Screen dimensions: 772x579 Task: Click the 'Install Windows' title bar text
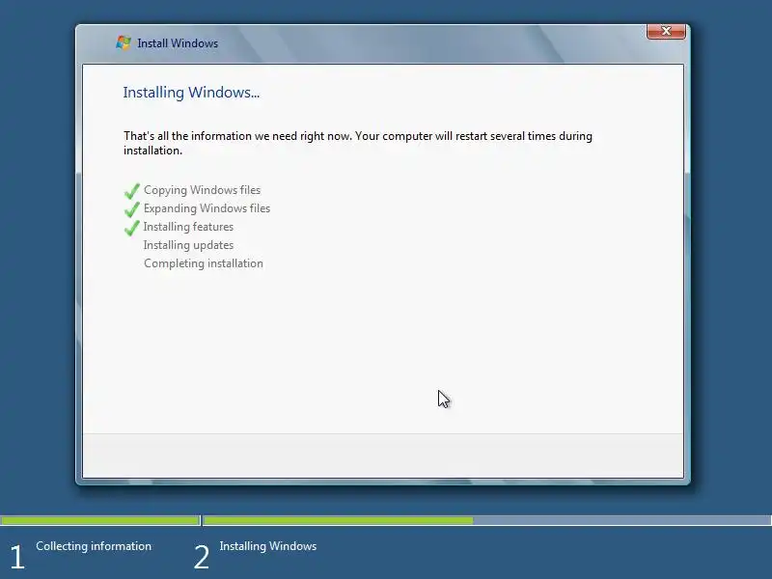(178, 43)
